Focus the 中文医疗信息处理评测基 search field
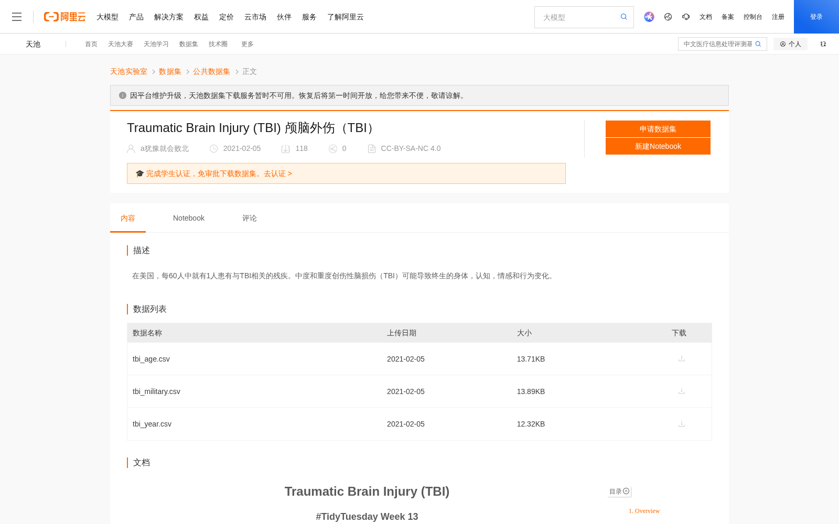This screenshot has height=524, width=839. click(x=717, y=44)
